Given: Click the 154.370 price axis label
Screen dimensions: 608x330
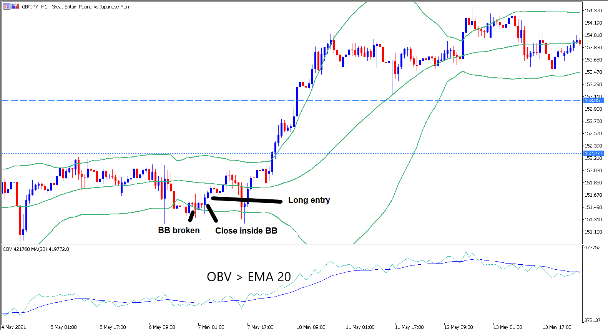Looking at the screenshot, I should [593, 10].
